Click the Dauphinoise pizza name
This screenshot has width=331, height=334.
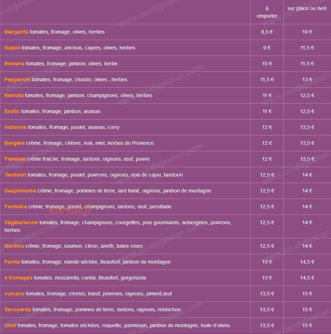point(20,191)
